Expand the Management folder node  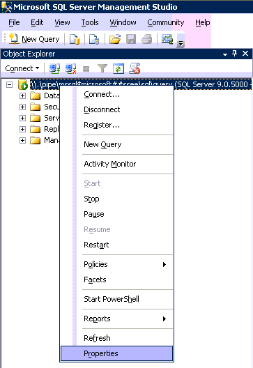pyautogui.click(x=22, y=140)
